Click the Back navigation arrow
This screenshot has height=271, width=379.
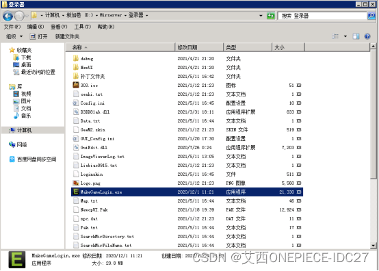[x=8, y=16]
